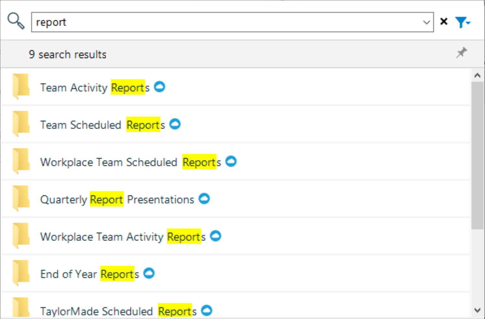Viewport: 485px width, 319px height.
Task: Click cloud icon next to End of Year Reports
Action: pos(149,273)
